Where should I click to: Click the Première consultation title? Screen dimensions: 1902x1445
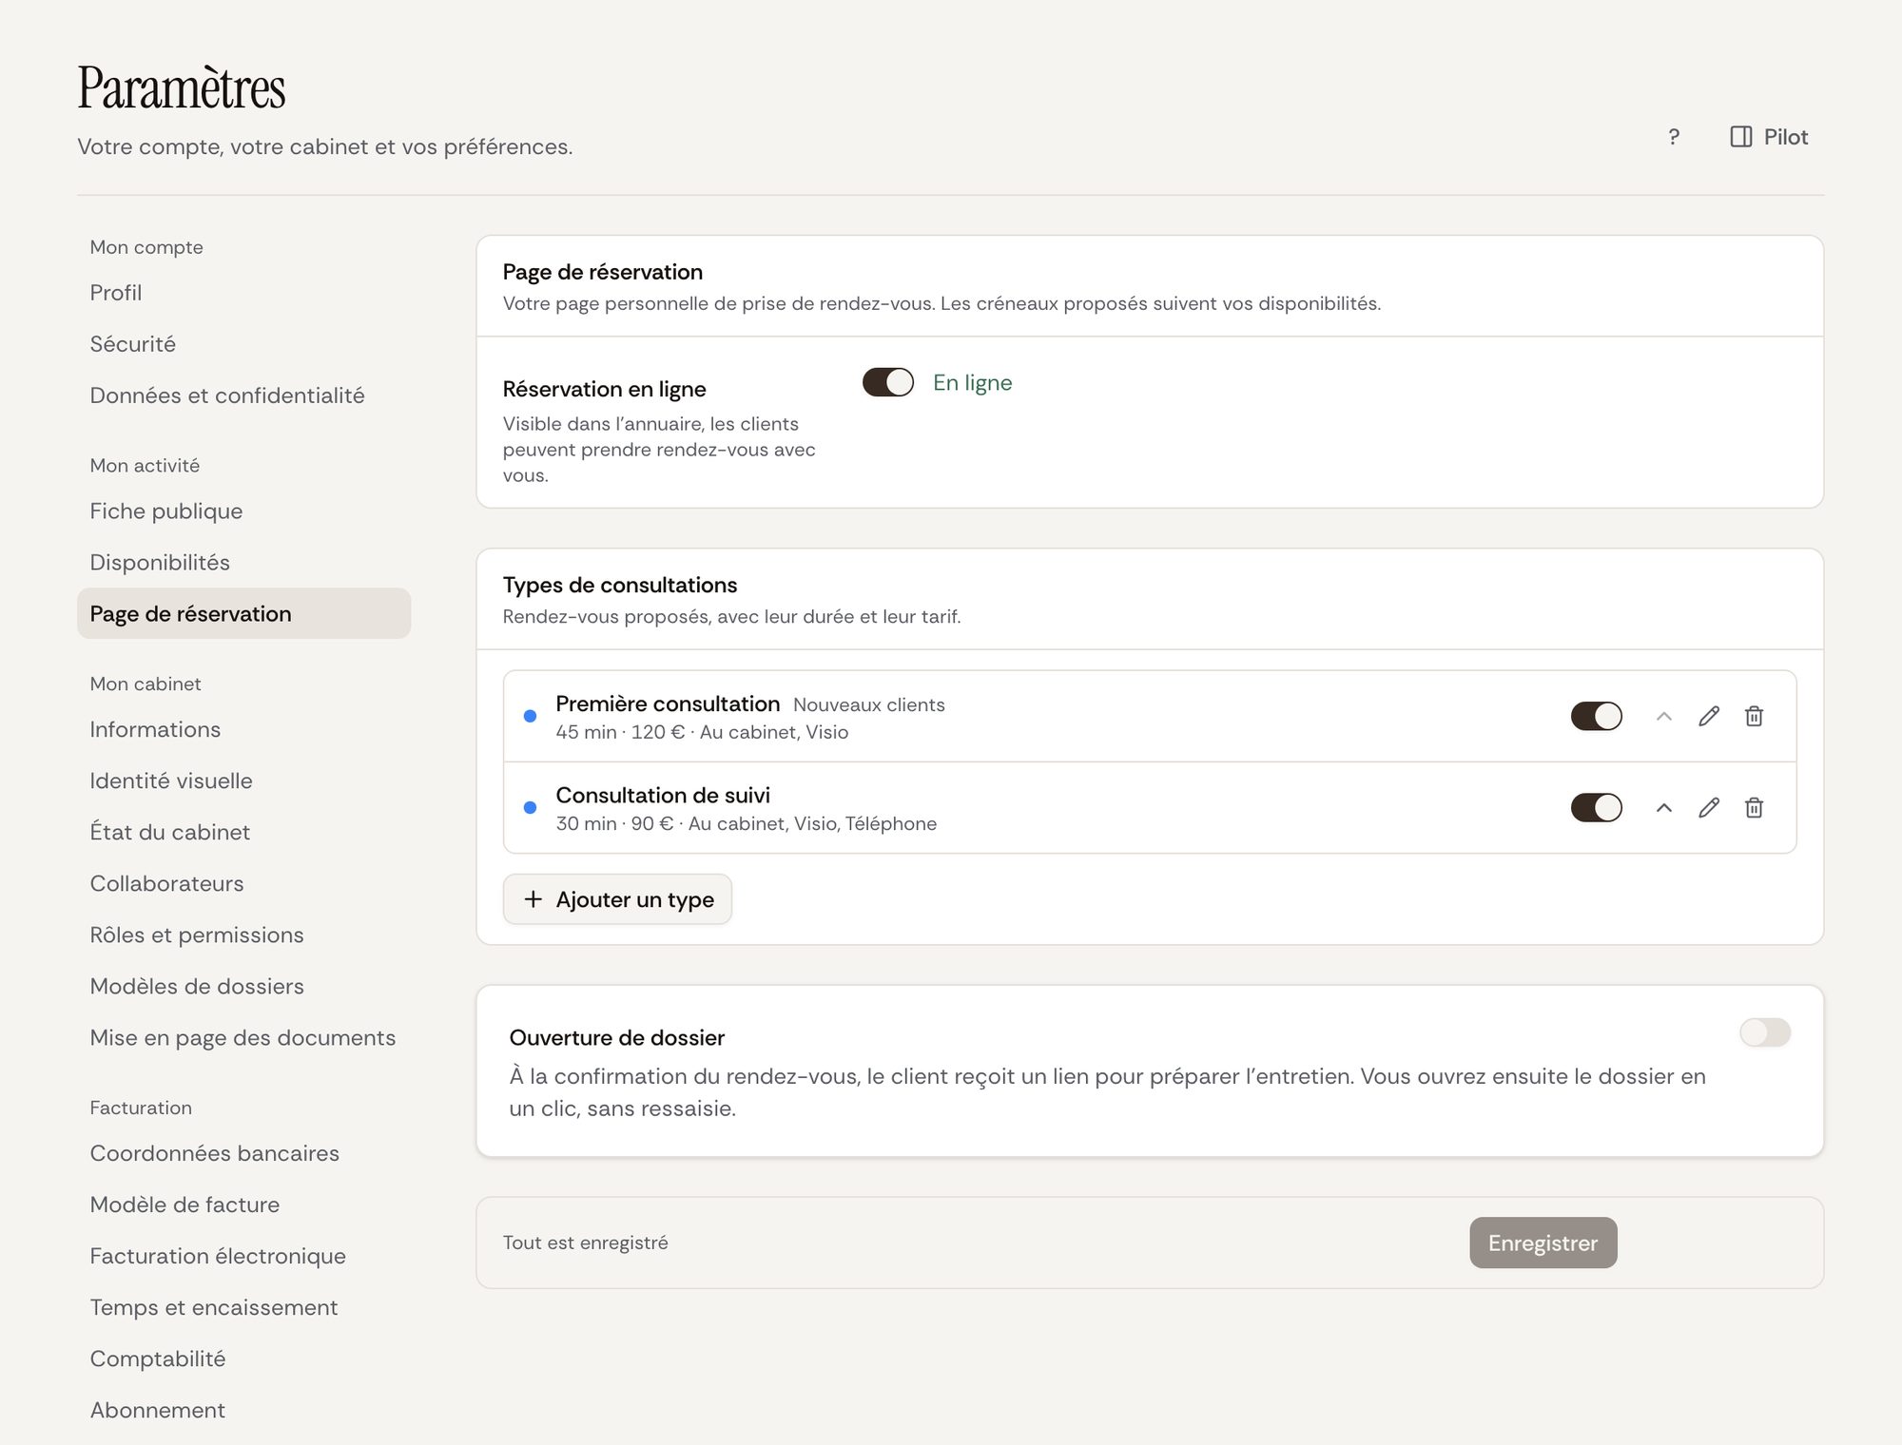[x=668, y=704]
